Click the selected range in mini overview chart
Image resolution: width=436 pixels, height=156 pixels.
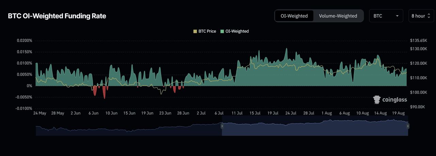tap(315, 126)
